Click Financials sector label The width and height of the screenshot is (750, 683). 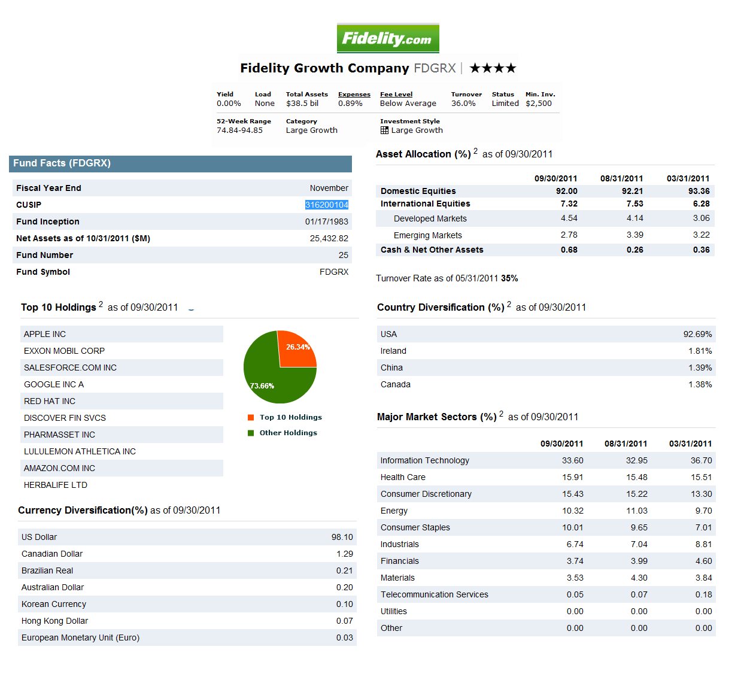(x=400, y=561)
